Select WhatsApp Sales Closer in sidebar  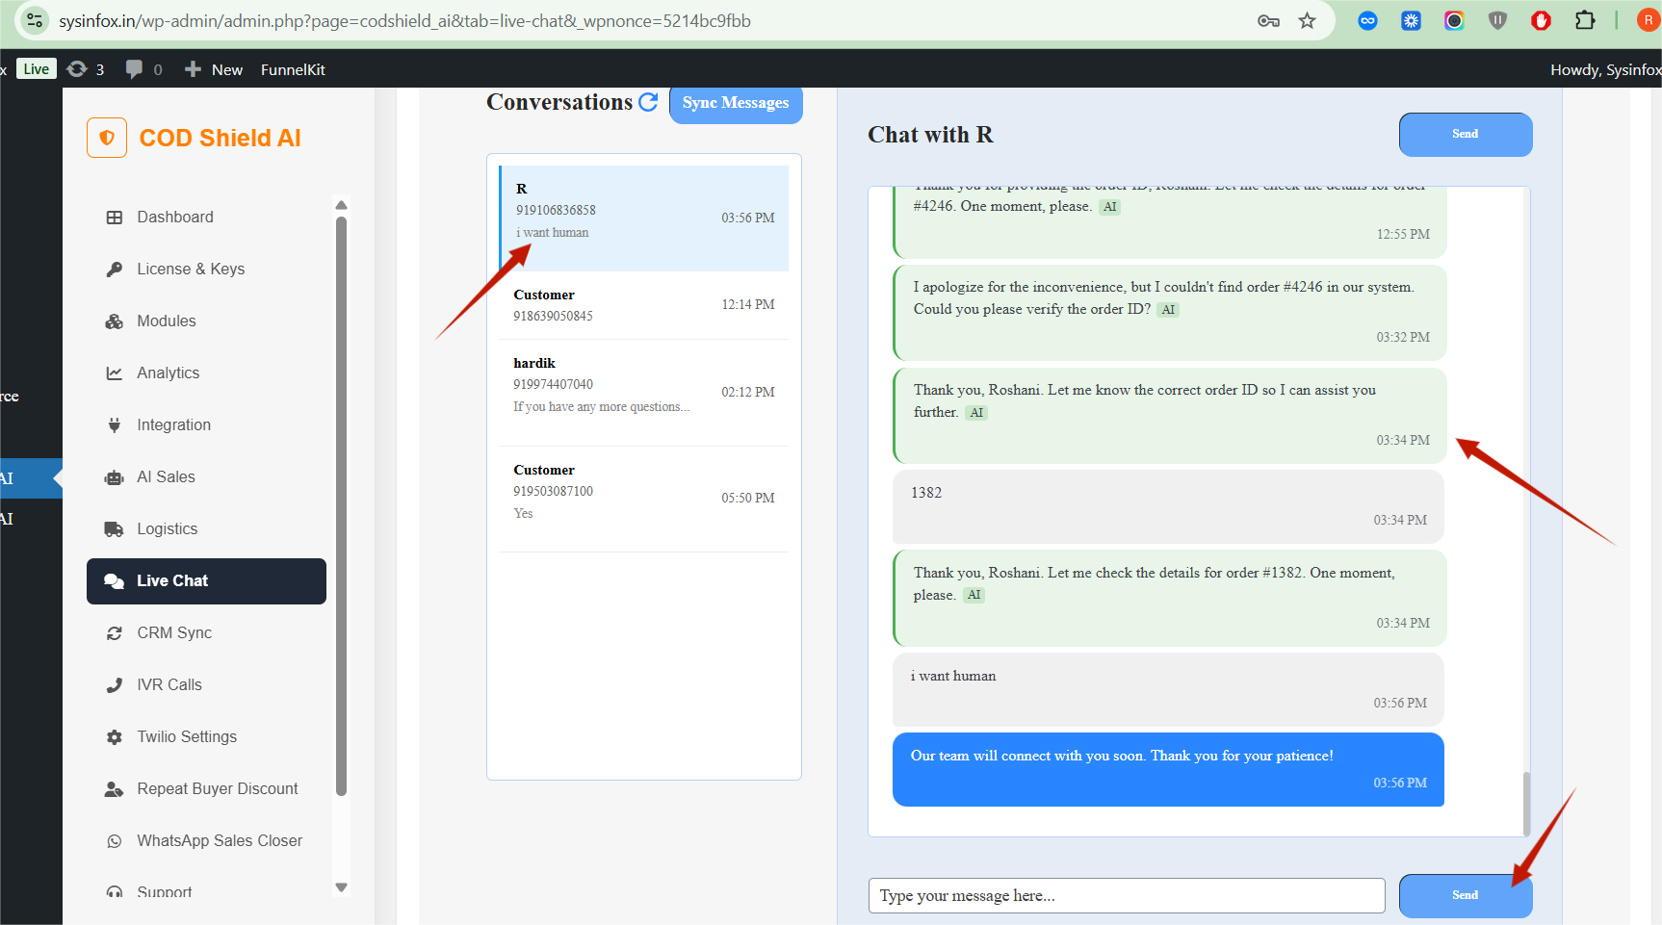point(219,841)
